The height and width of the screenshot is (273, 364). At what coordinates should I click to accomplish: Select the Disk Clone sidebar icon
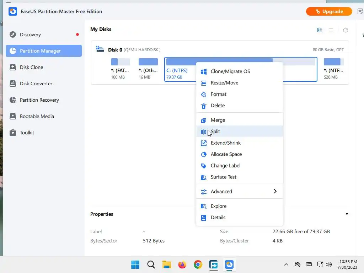point(13,67)
